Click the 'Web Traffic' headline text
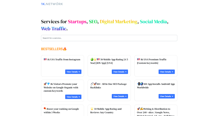The height and width of the screenshot is (116, 221). [54, 29]
